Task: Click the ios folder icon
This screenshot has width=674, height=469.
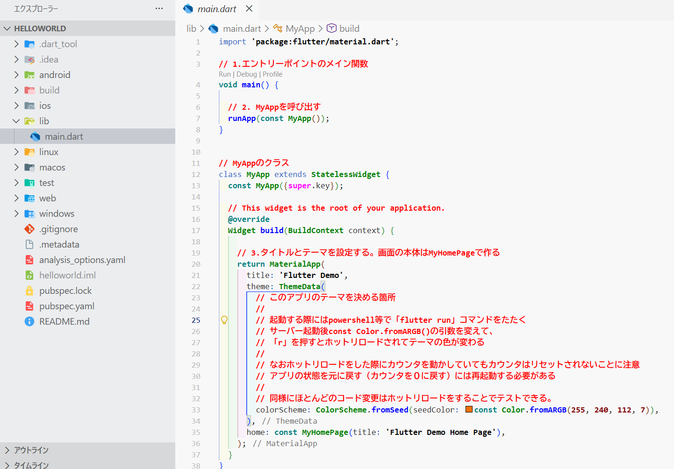Action: click(x=29, y=106)
